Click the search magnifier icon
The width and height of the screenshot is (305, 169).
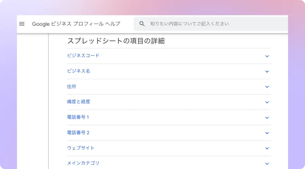[142, 24]
